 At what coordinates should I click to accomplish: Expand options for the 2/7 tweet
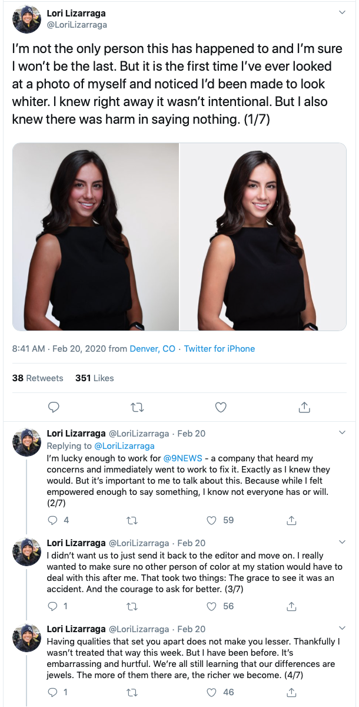click(x=343, y=432)
